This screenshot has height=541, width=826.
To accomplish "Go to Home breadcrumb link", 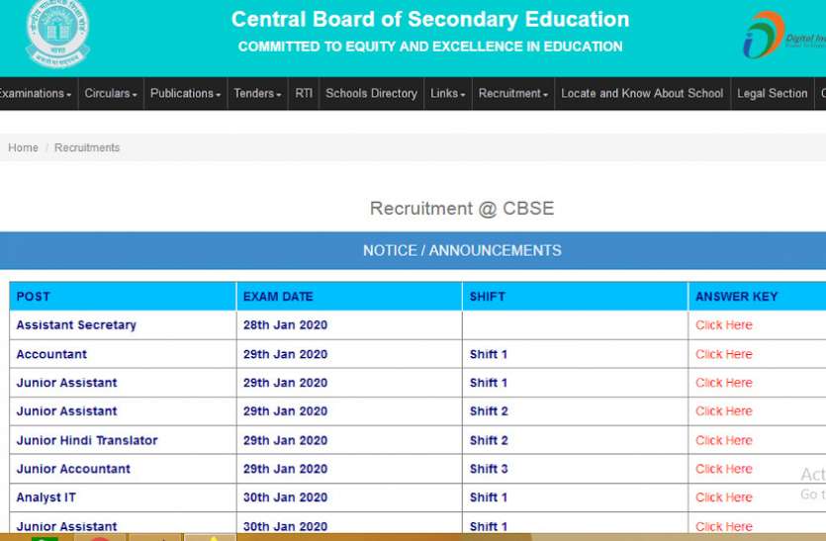I will [23, 147].
